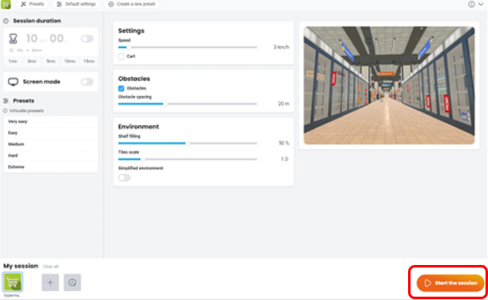Click the clock tile in My session

72,282
